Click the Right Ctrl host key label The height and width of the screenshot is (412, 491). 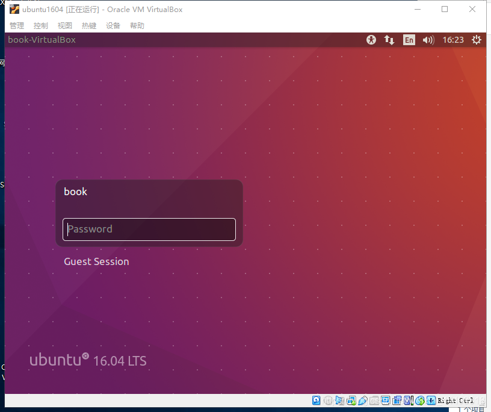click(455, 401)
